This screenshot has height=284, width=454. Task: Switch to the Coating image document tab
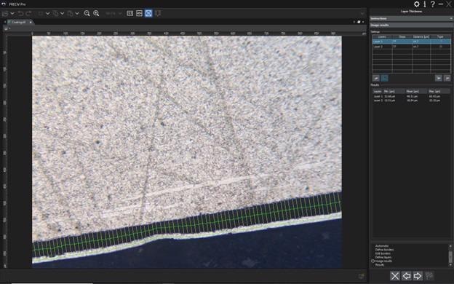[18, 22]
